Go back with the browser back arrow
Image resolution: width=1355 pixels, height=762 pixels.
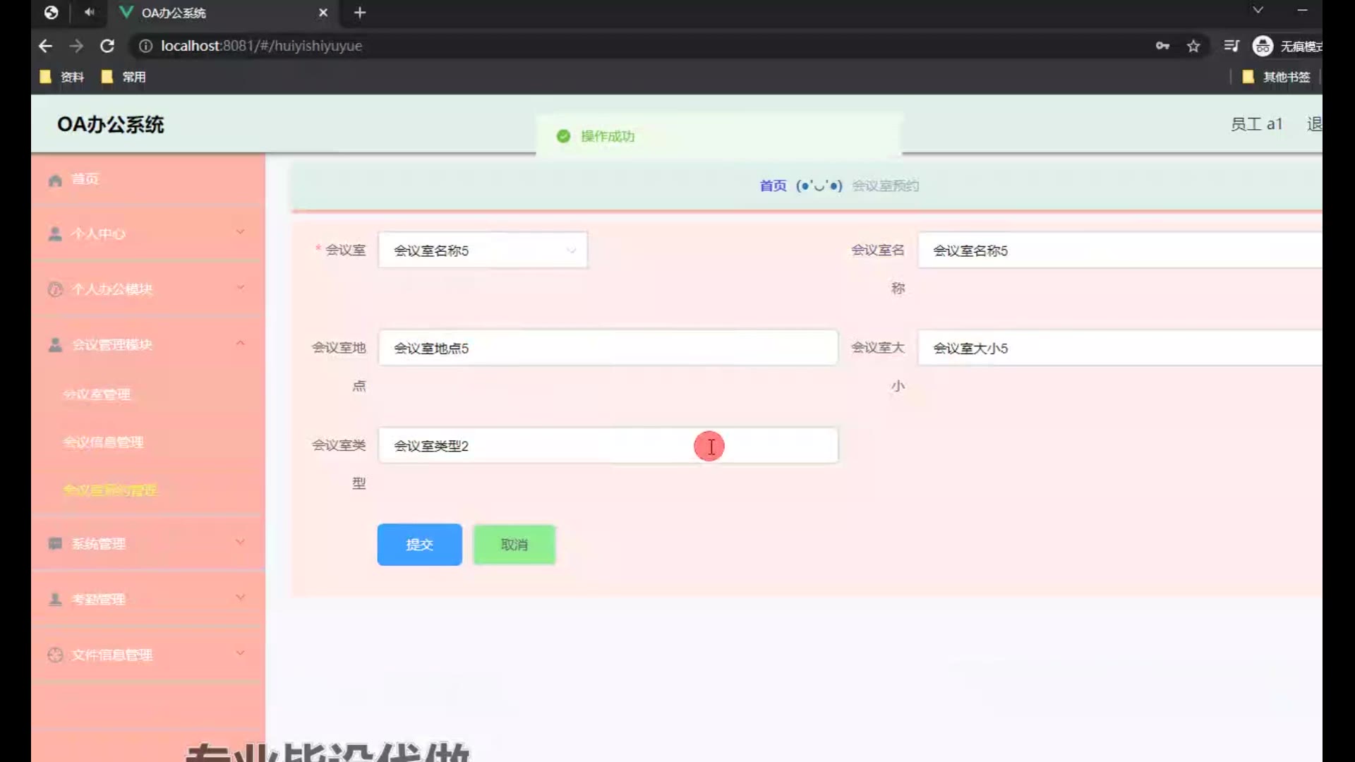point(46,46)
